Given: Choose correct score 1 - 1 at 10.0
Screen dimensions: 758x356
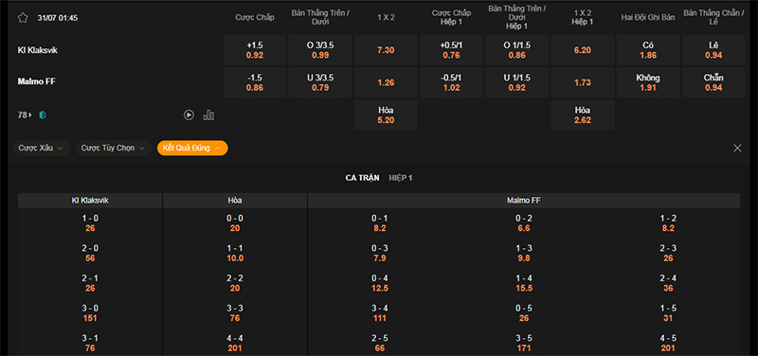Looking at the screenshot, I should pos(235,253).
